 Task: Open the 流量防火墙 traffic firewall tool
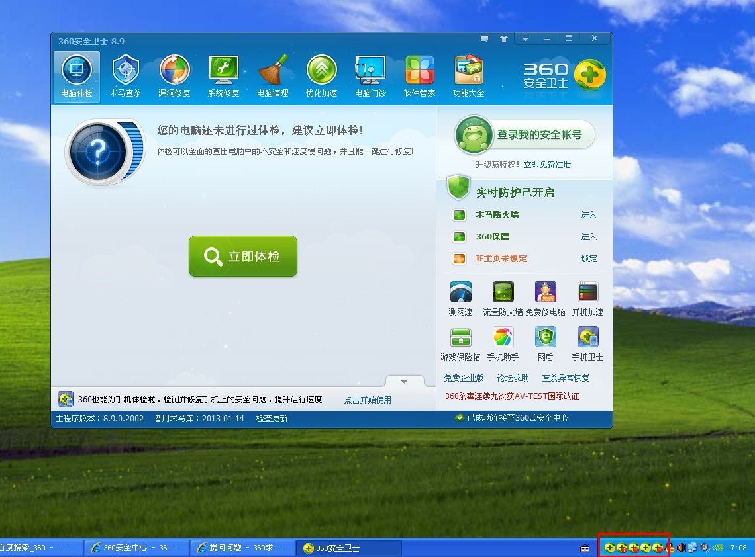(x=503, y=298)
